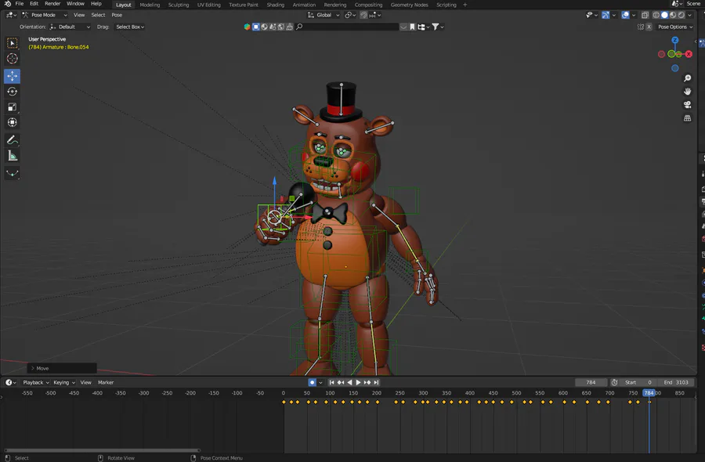
Task: Click the bookmark icon beside the search field
Action: [412, 27]
